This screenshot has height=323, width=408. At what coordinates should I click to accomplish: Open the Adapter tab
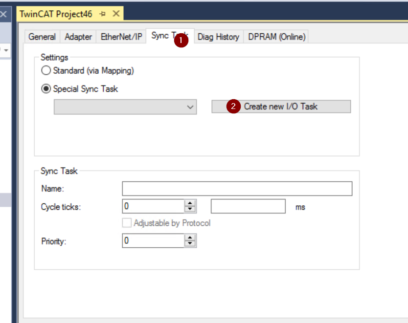coord(78,37)
